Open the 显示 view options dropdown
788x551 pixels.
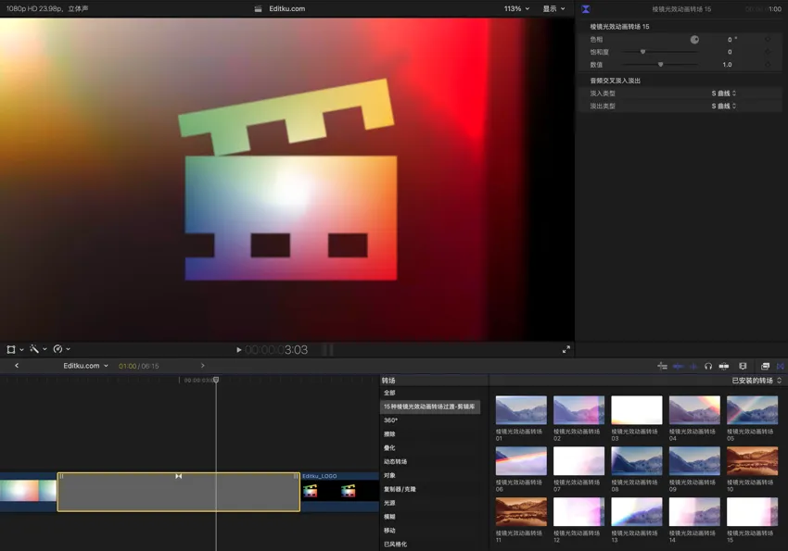pos(553,8)
